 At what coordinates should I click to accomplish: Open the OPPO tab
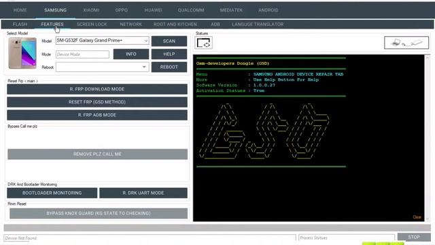[122, 10]
